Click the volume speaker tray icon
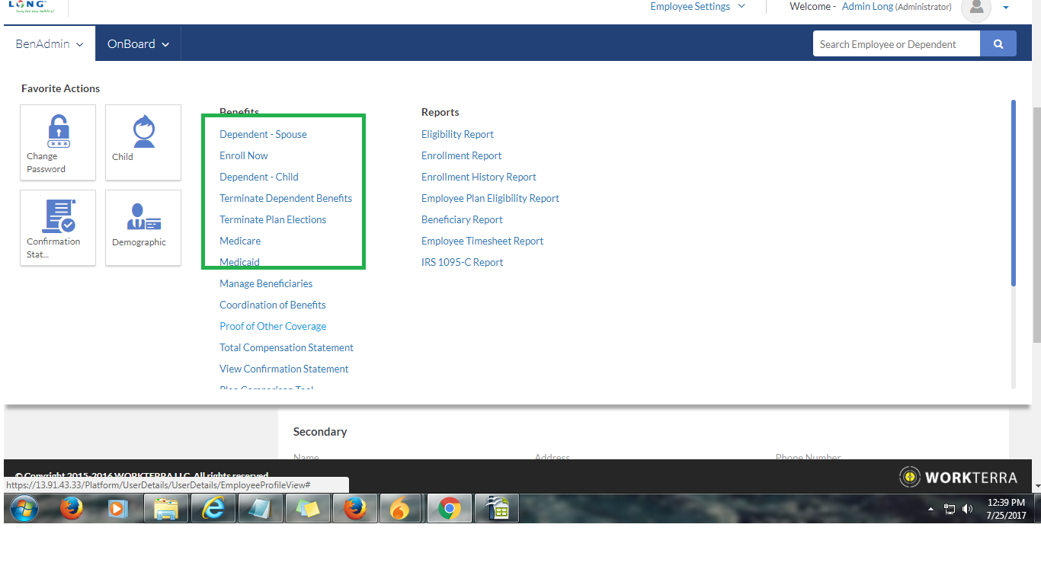 968,509
